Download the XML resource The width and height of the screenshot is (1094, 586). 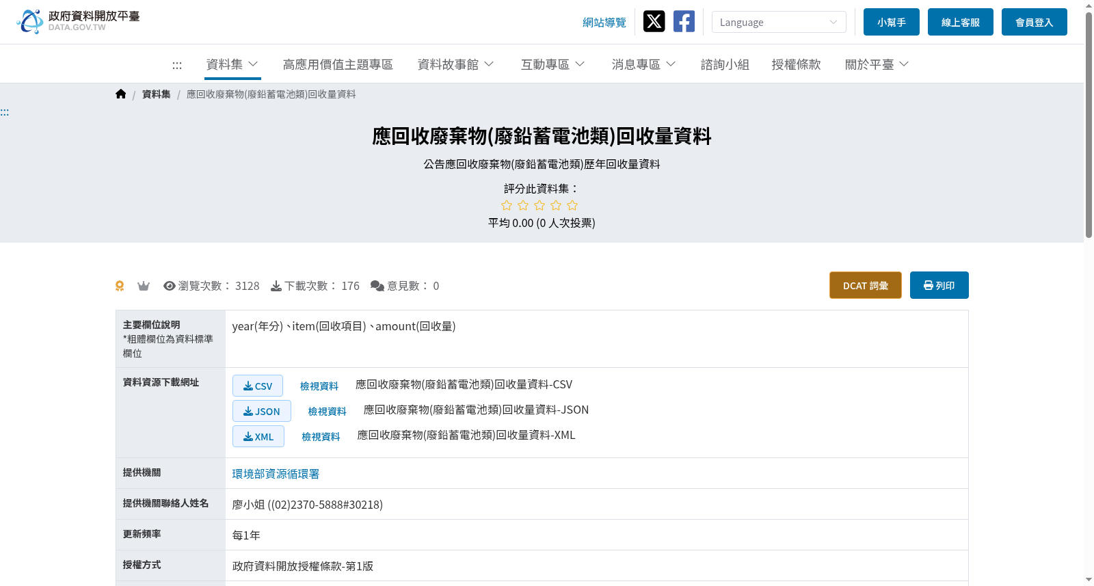coord(258,436)
